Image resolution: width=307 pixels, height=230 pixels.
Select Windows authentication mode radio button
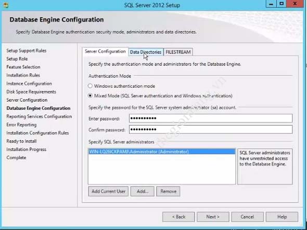[x=90, y=86]
